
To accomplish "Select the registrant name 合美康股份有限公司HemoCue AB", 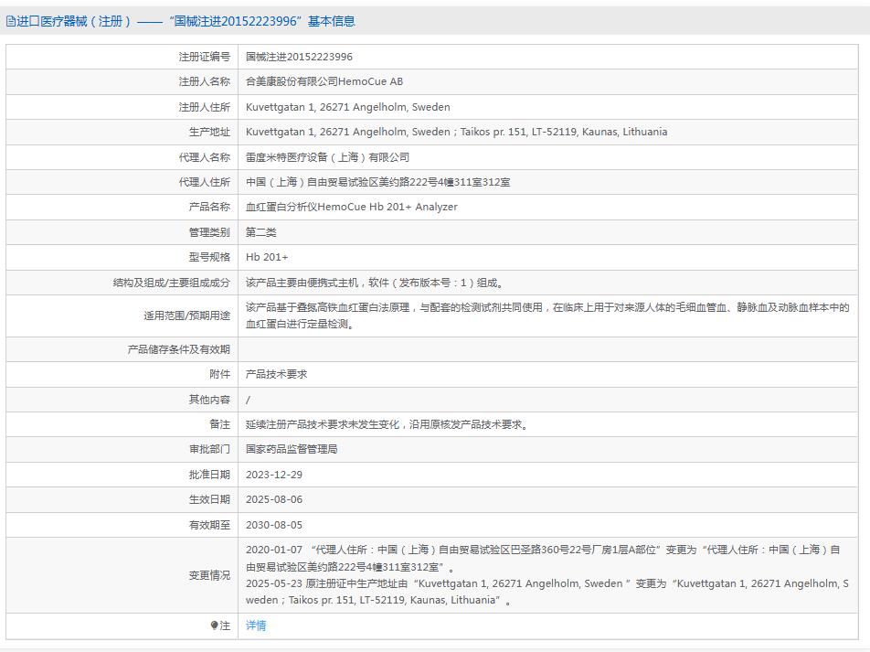I will pos(324,81).
